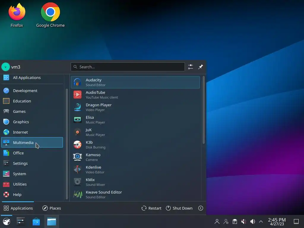Click the vm3 user avatar
The width and height of the screenshot is (304, 228).
tap(5, 67)
